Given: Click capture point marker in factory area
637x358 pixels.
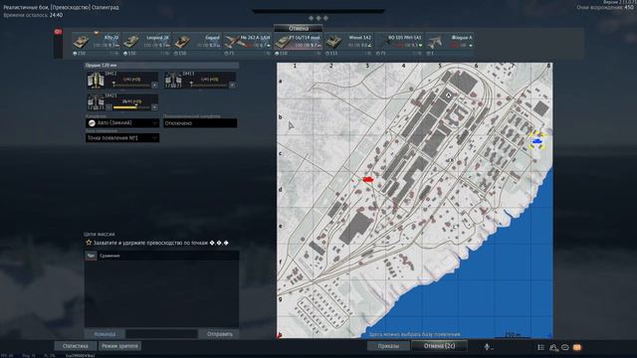Looking at the screenshot, I should pos(449,95).
